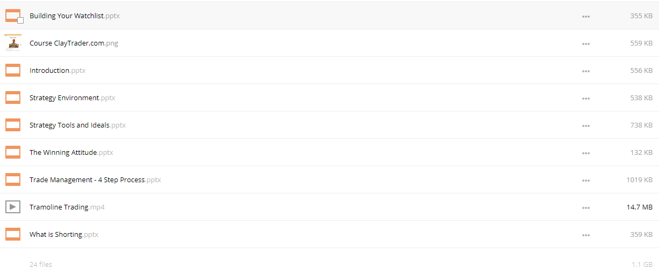
Task: Show more actions for Tramoline Trading.mp4
Action: (586, 208)
